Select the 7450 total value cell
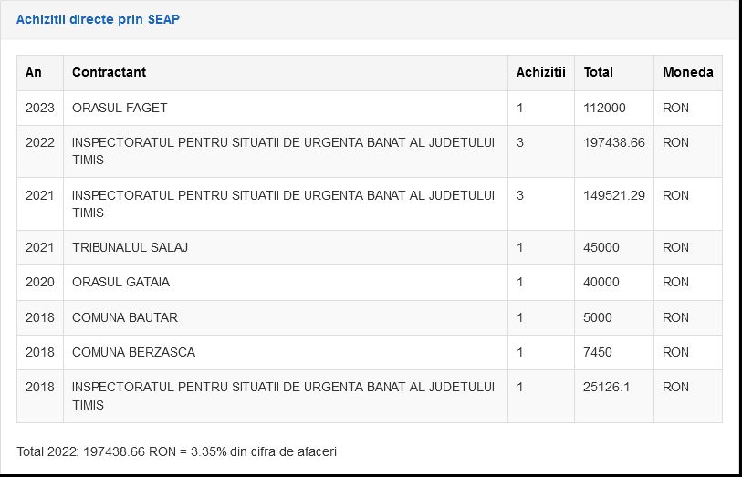The image size is (742, 477). pos(598,352)
